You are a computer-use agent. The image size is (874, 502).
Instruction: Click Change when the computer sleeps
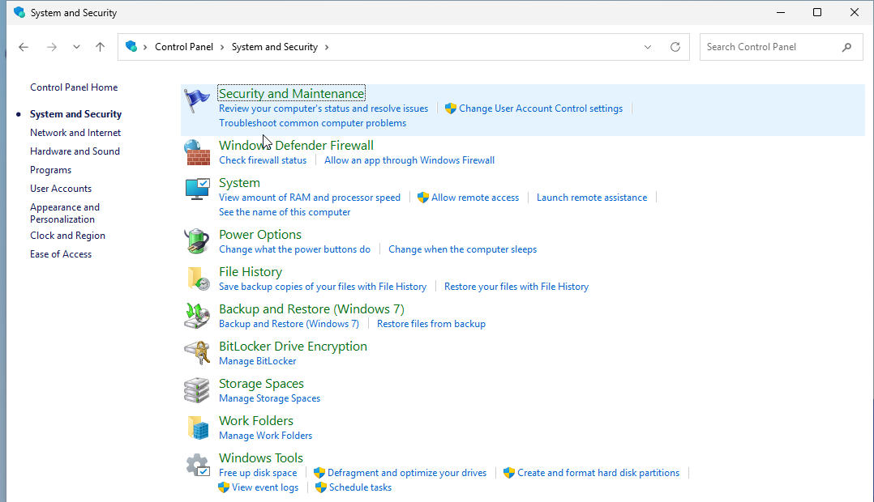pos(462,249)
